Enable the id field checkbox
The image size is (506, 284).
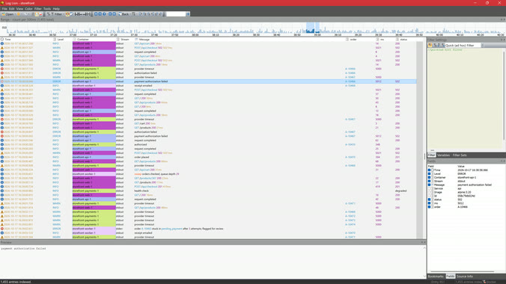tap(429, 196)
